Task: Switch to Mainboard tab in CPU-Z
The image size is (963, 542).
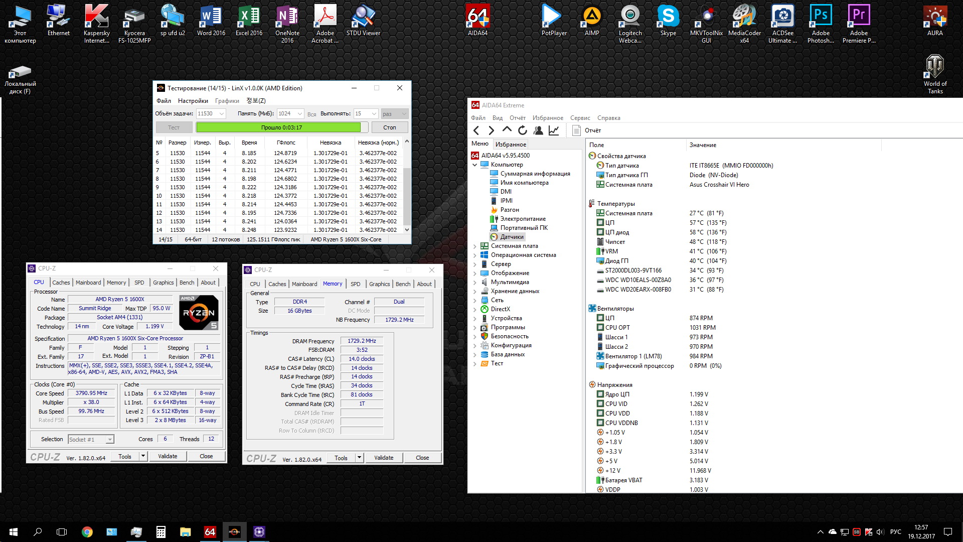Action: coord(88,283)
